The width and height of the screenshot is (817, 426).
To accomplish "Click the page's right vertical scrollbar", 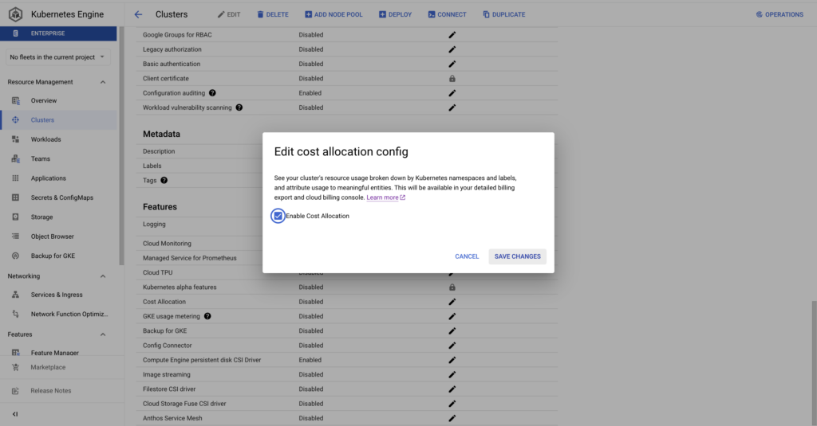I will click(814, 363).
